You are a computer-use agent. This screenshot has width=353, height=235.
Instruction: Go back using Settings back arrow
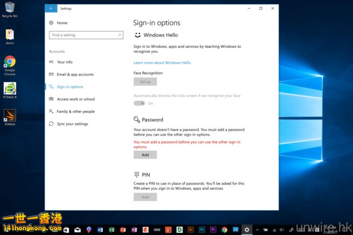tap(51, 8)
